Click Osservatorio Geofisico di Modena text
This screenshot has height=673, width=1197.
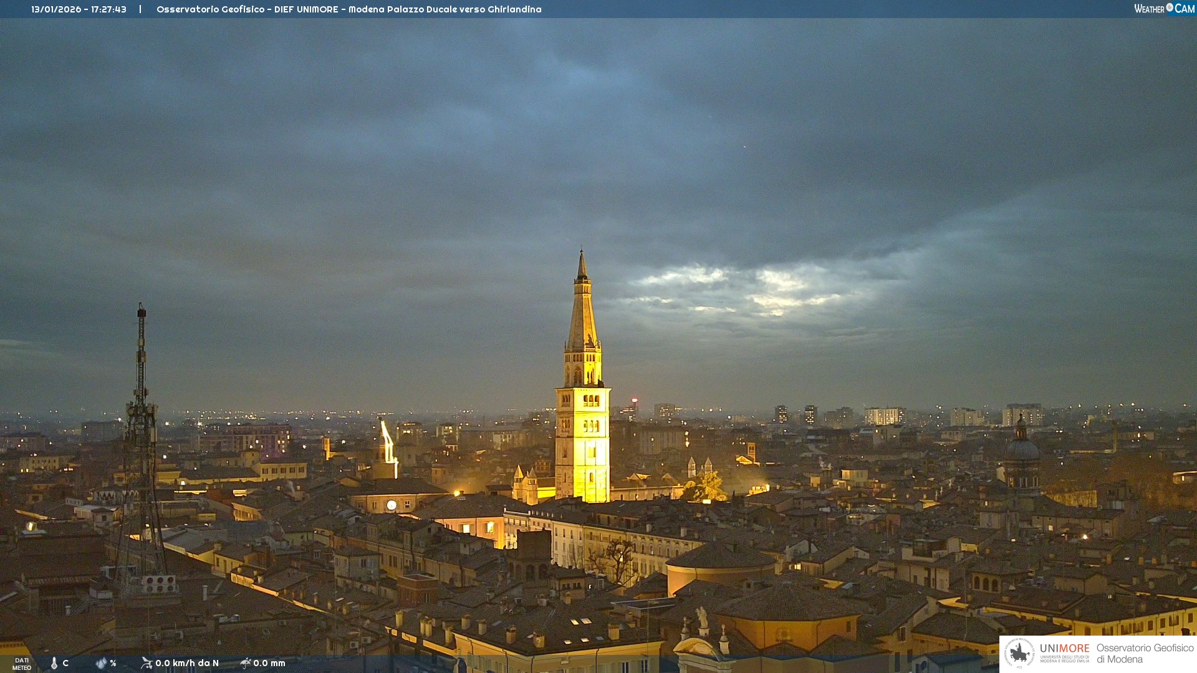click(1145, 653)
